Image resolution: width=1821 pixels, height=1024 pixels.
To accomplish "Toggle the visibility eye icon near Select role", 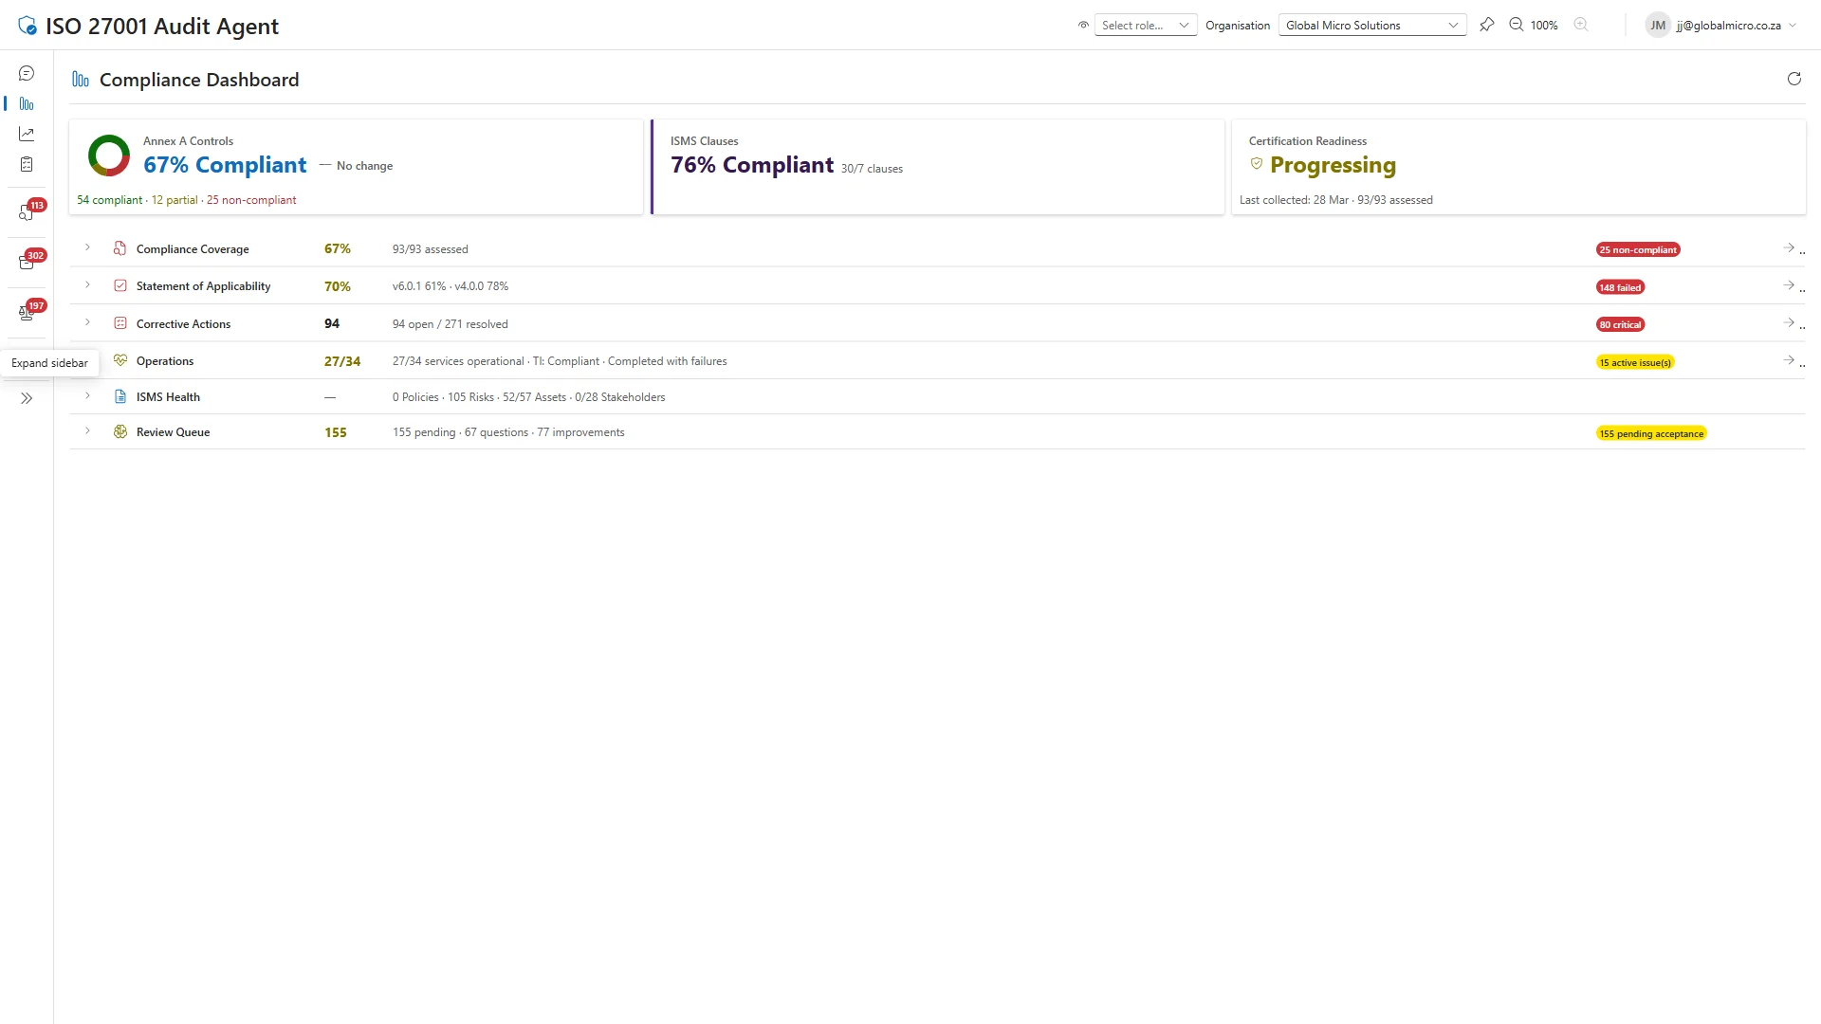I will pyautogui.click(x=1082, y=25).
